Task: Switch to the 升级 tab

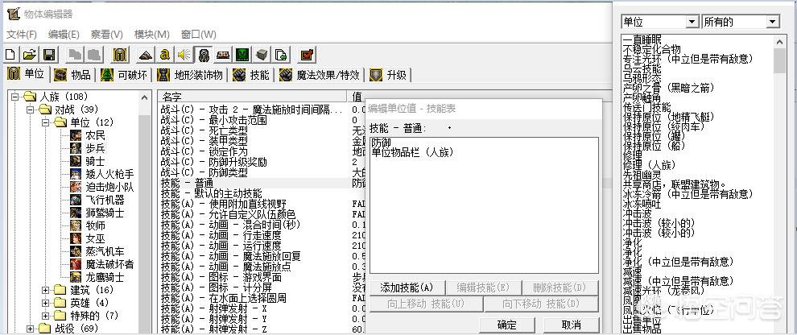Action: (389, 75)
